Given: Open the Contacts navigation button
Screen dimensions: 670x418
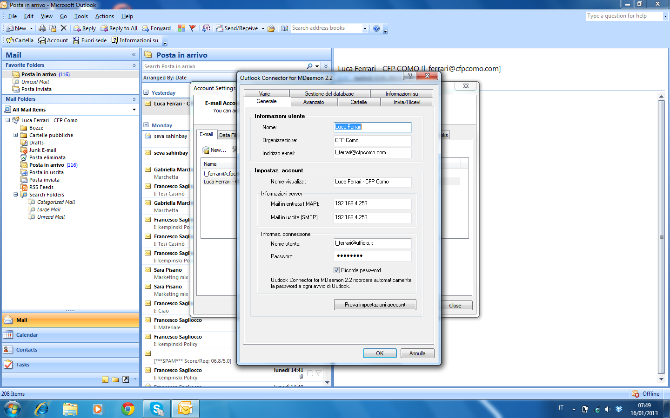Looking at the screenshot, I should tap(71, 350).
